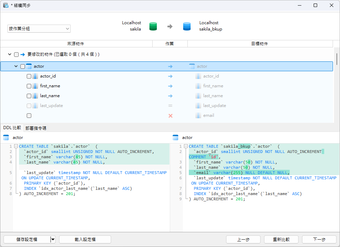Switch to the 部署指令碼 tab

pos(36,128)
